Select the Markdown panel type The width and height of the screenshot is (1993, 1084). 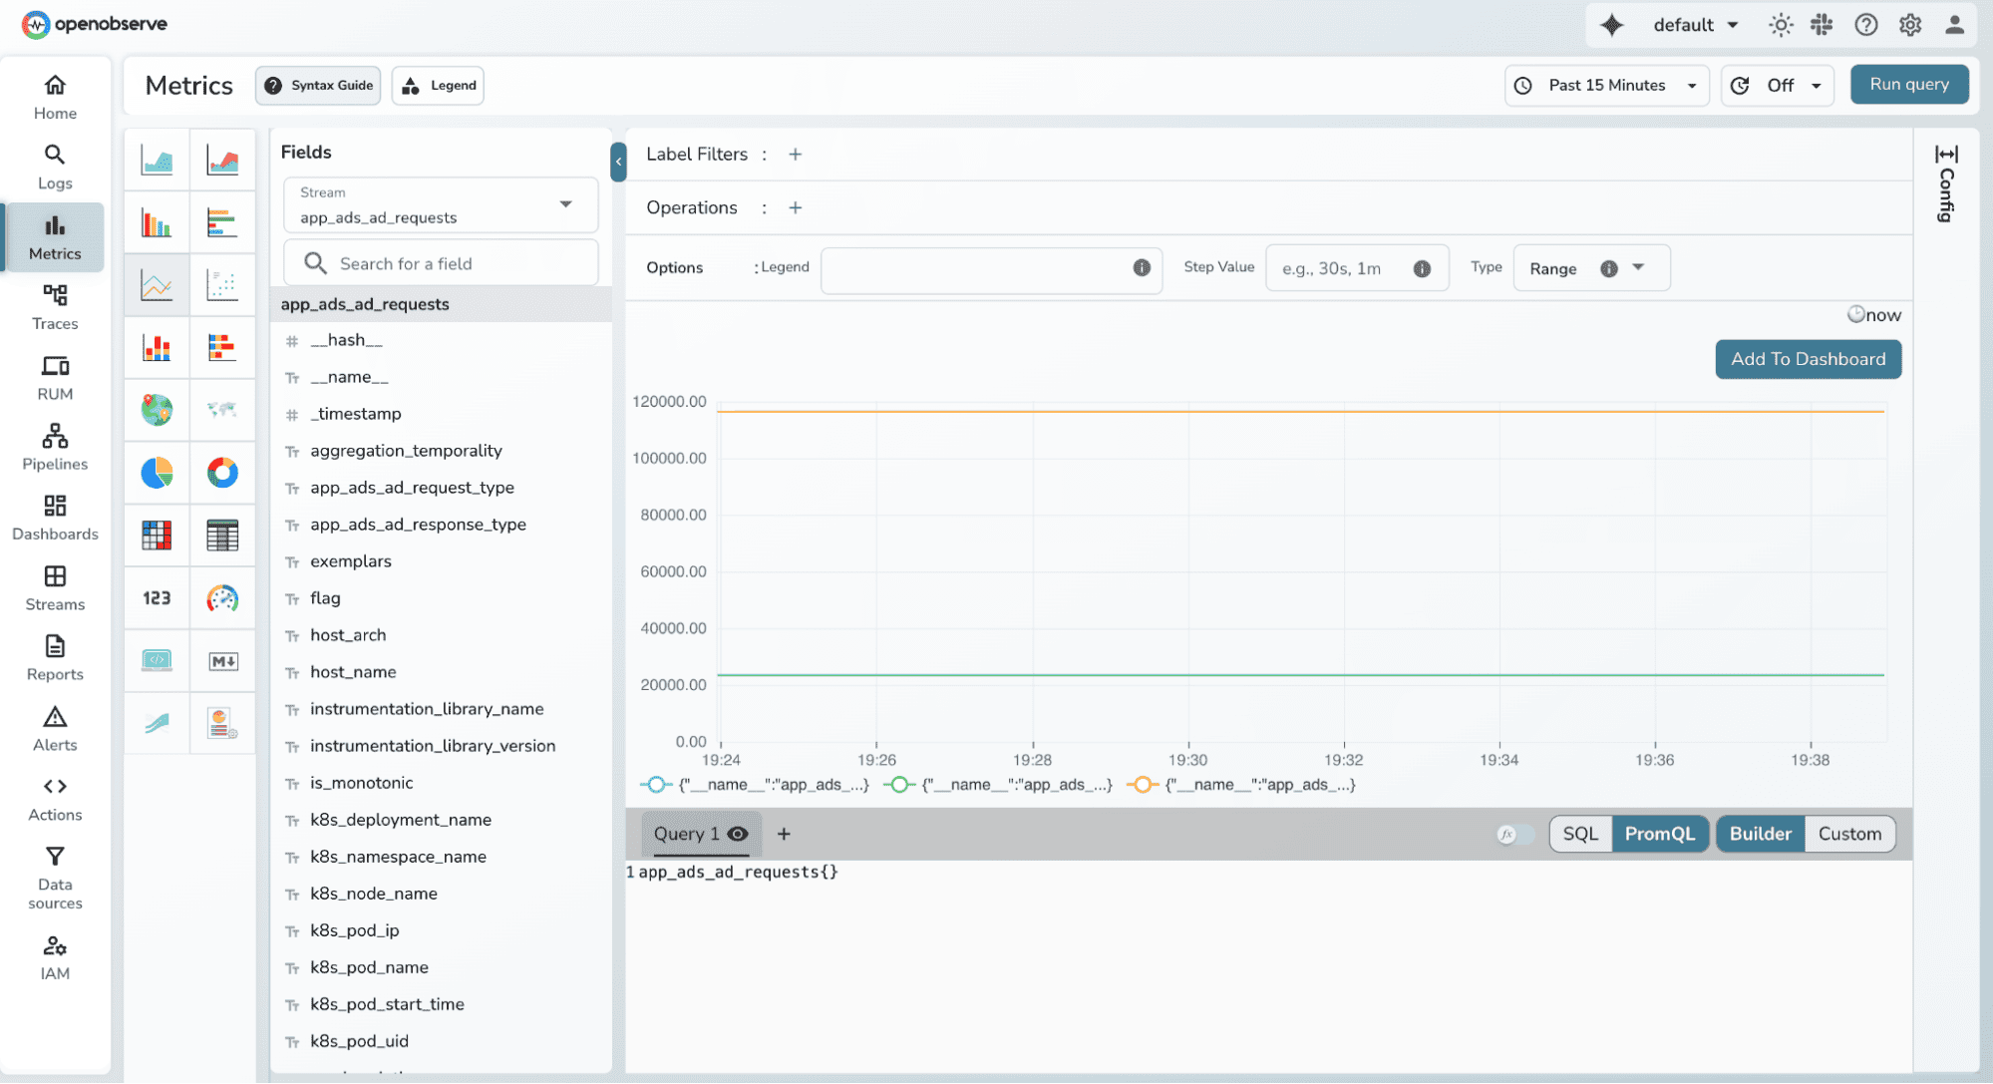coord(222,660)
